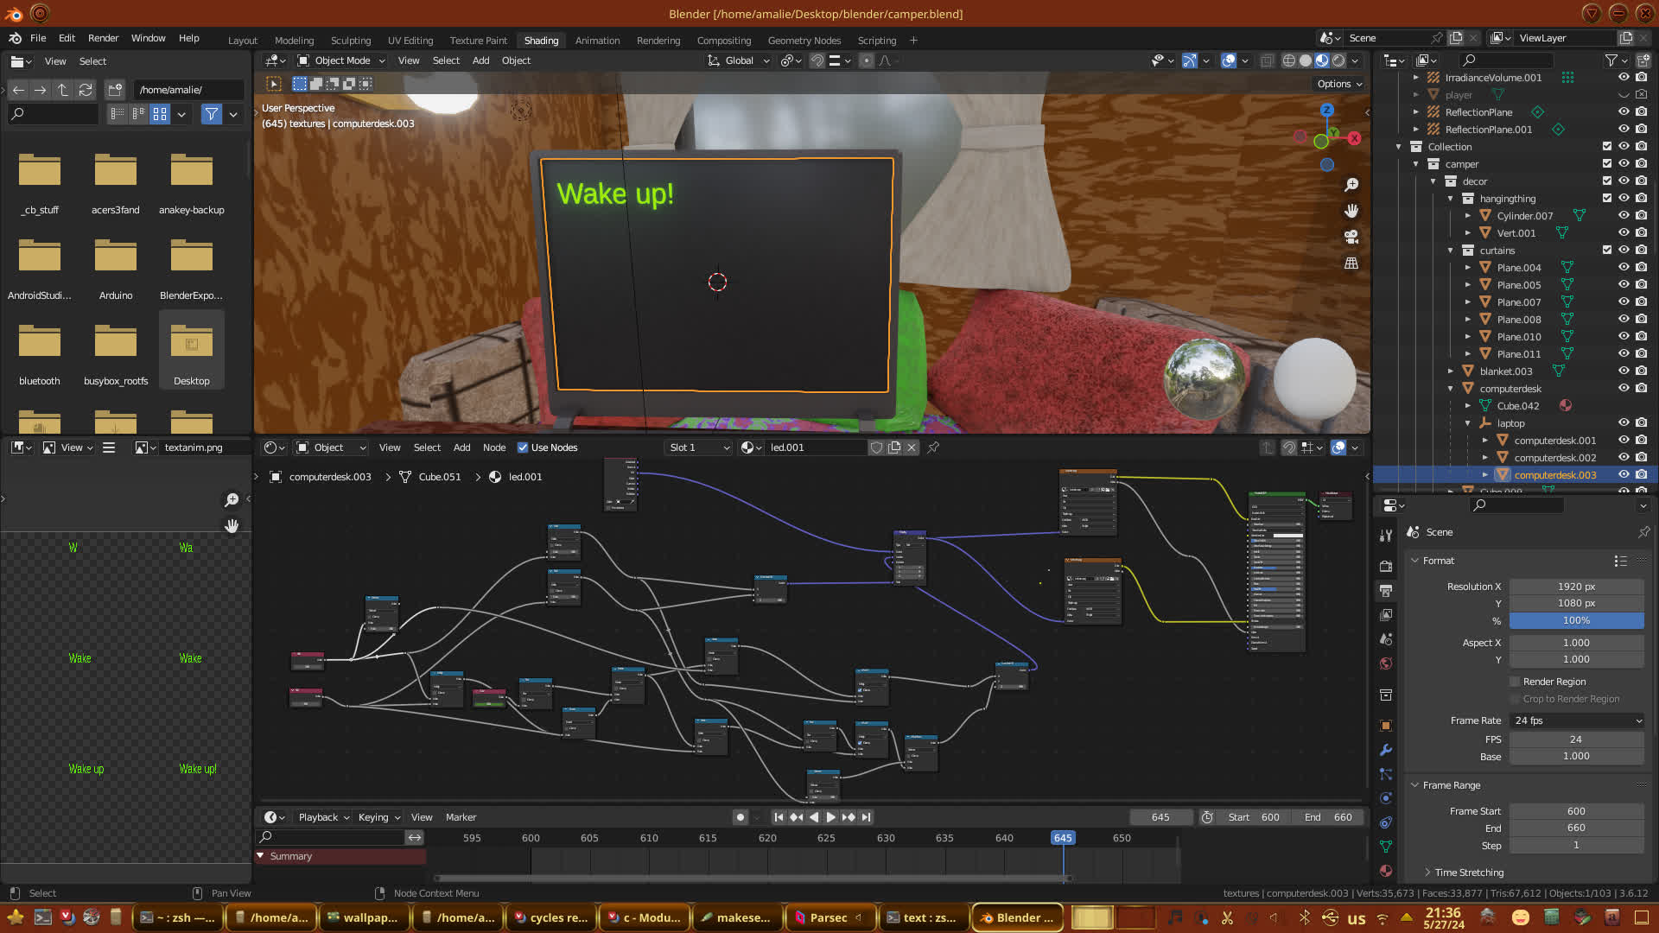The image size is (1659, 933).
Task: Switch to the Compositing workspace tab
Action: [723, 41]
